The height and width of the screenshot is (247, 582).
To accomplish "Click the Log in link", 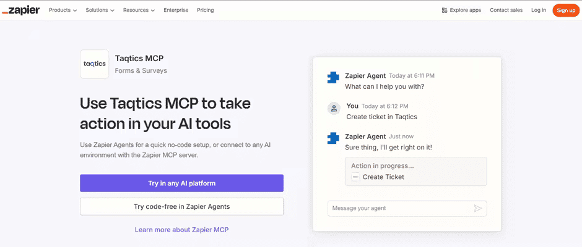I will pos(539,10).
